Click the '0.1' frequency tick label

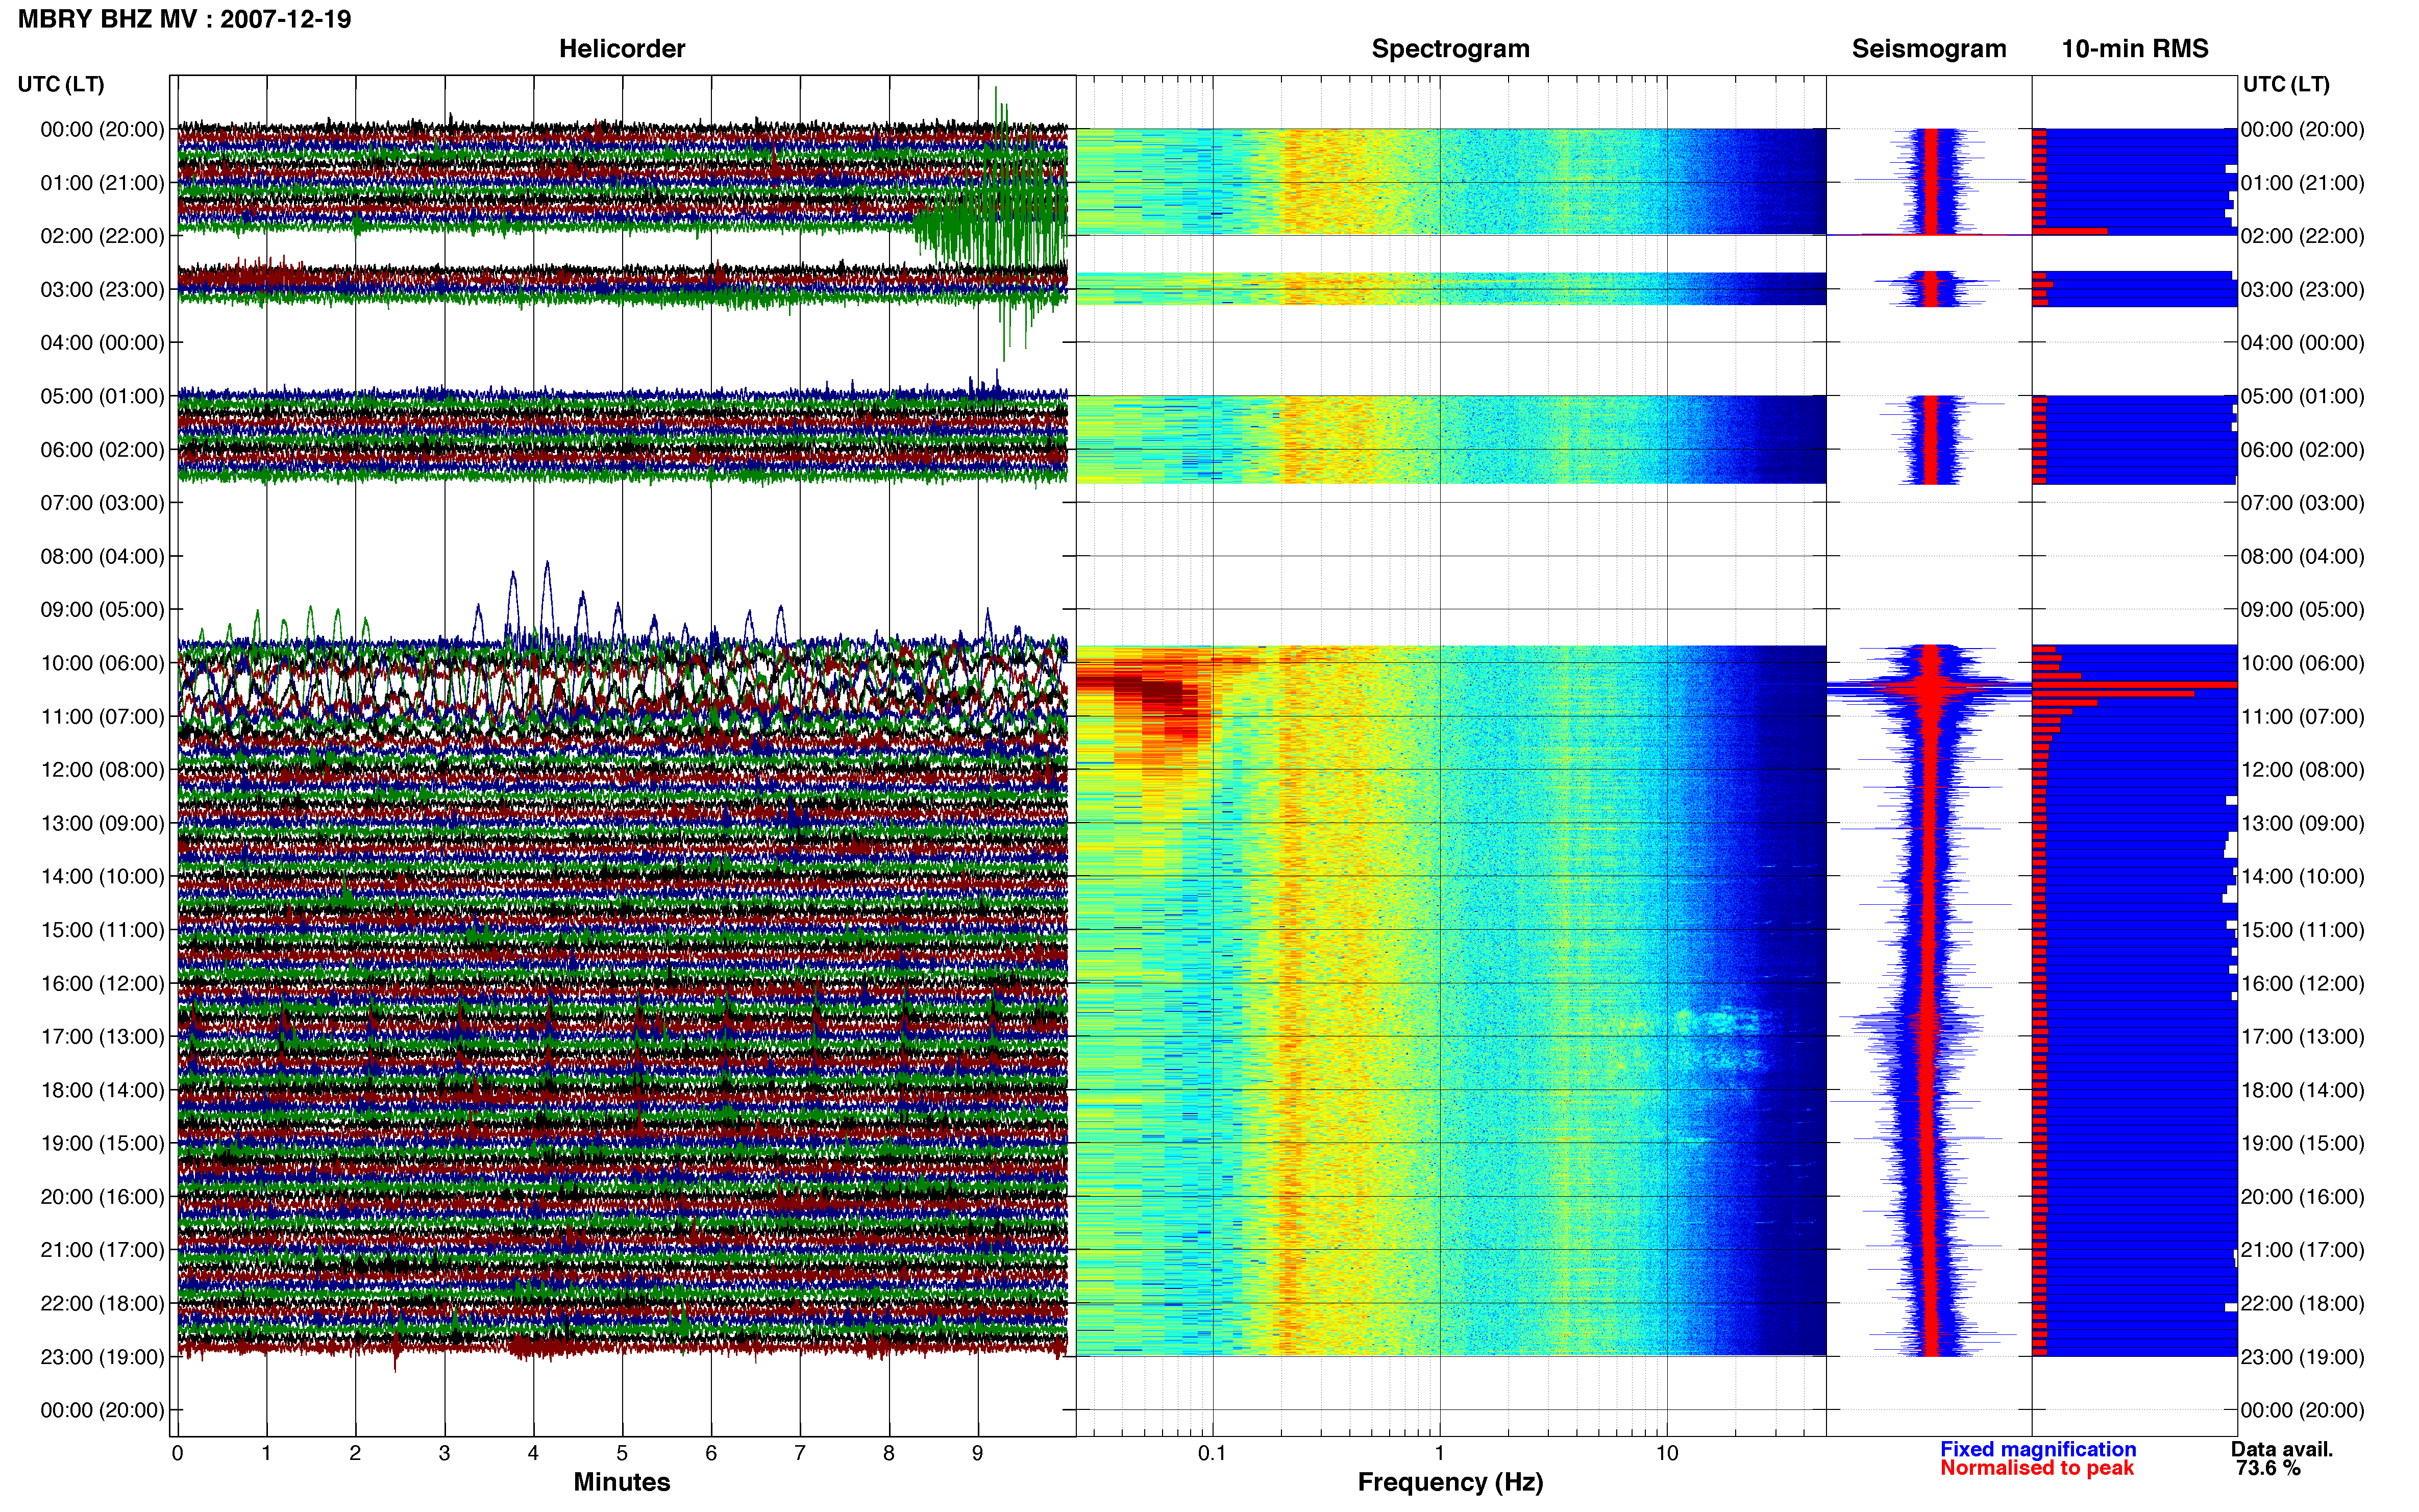click(x=1212, y=1453)
